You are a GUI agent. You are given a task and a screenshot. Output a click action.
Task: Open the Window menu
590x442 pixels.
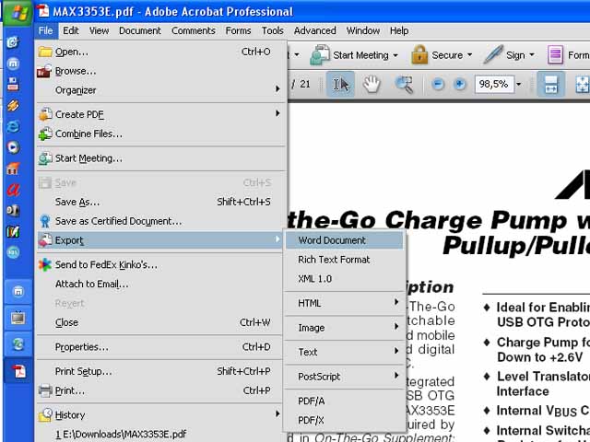tap(363, 30)
